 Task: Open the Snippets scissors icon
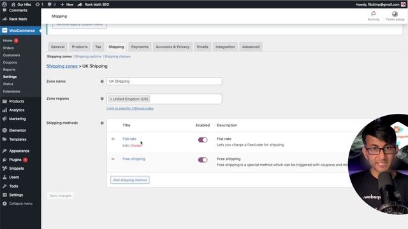(x=4, y=168)
